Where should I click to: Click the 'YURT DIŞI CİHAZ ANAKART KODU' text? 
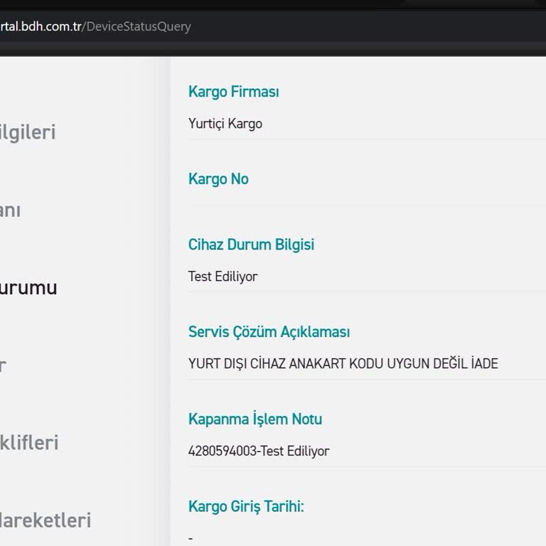coord(286,363)
